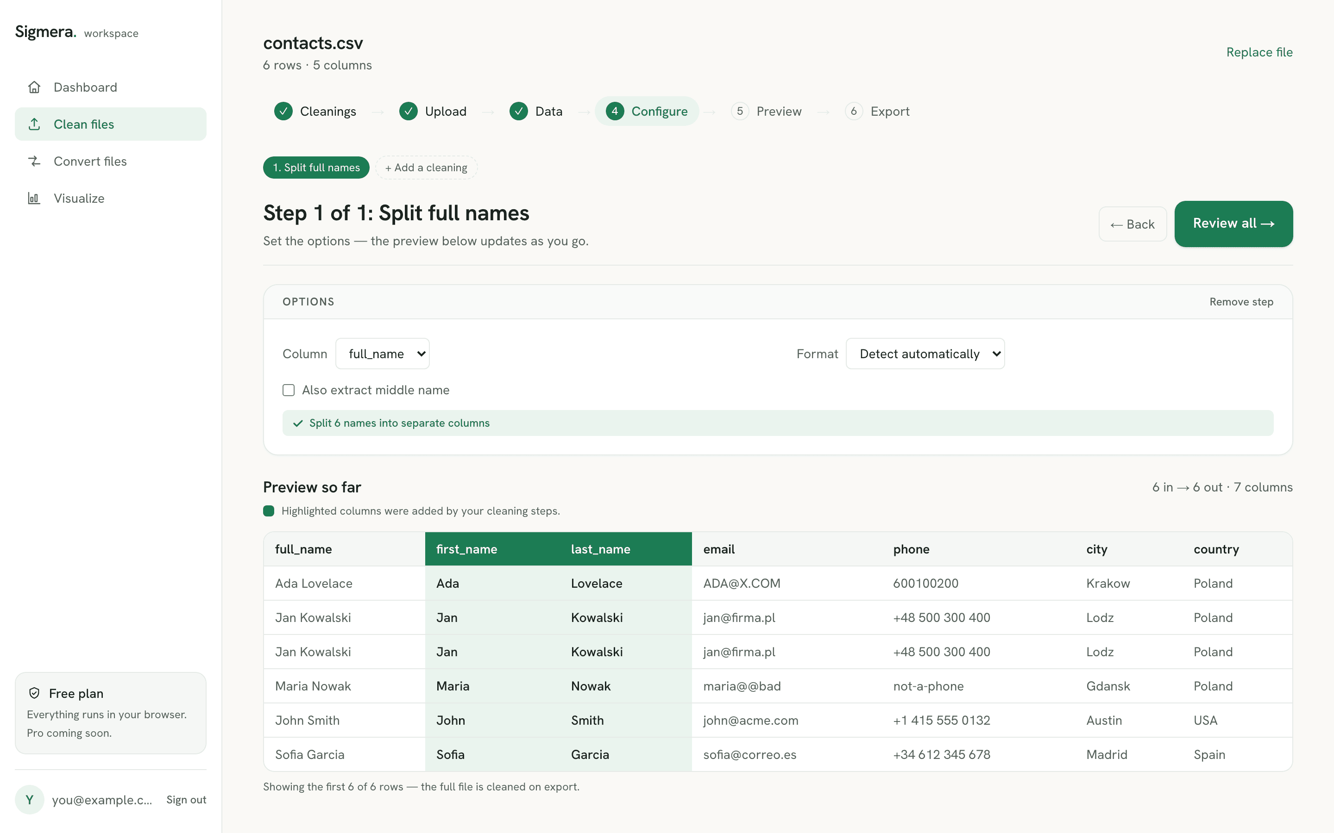Viewport: 1334px width, 833px height.
Task: Go to the Cleanings step
Action: tap(315, 111)
